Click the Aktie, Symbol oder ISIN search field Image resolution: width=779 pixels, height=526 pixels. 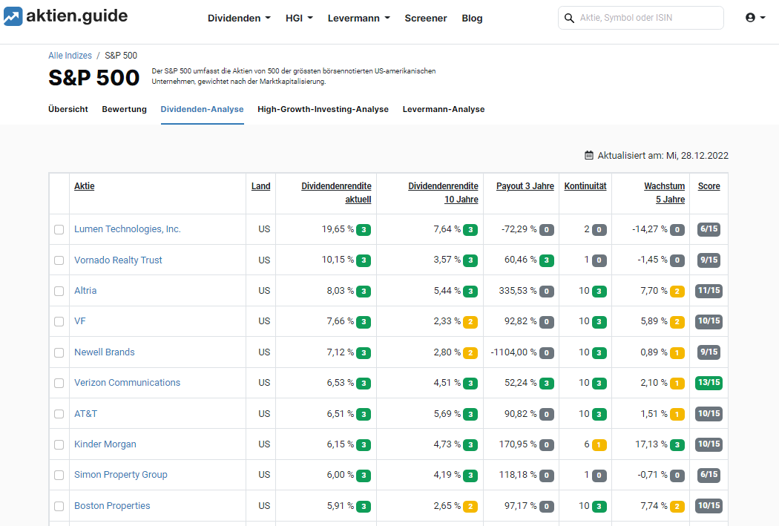point(641,18)
